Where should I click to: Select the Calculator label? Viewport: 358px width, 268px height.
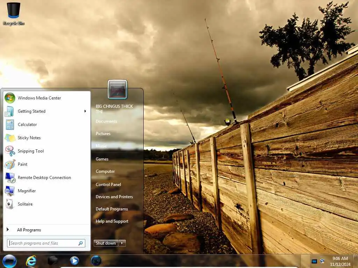[x=27, y=125]
